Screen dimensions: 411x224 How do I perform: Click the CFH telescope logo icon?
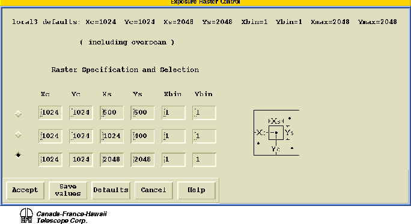pyautogui.click(x=26, y=216)
